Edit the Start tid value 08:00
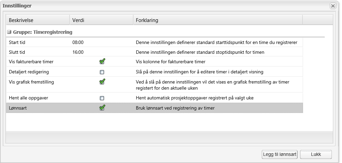 click(78, 43)
